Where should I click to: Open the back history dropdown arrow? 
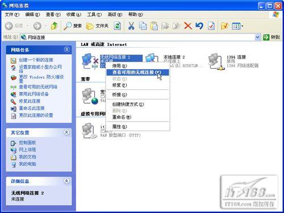tap(27, 26)
